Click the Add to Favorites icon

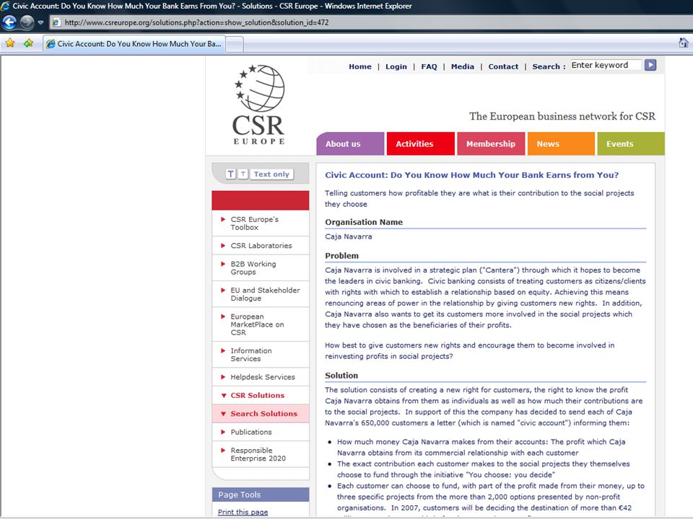[x=29, y=43]
